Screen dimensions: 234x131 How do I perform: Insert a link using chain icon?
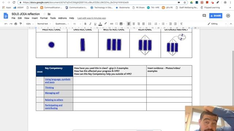point(112,24)
